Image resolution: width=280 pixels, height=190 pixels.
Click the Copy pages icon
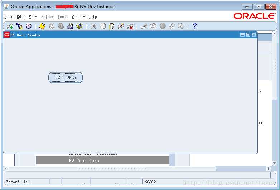102,26
